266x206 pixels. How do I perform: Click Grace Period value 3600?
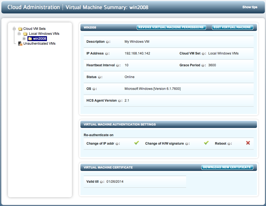[212, 65]
